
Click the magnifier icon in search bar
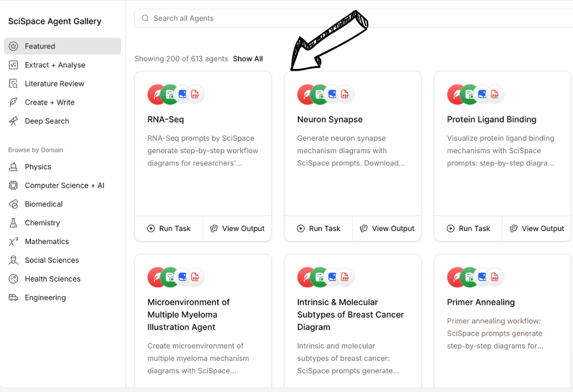pyautogui.click(x=145, y=18)
